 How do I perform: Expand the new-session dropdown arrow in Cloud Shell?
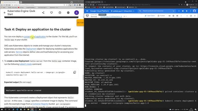(126, 16)
